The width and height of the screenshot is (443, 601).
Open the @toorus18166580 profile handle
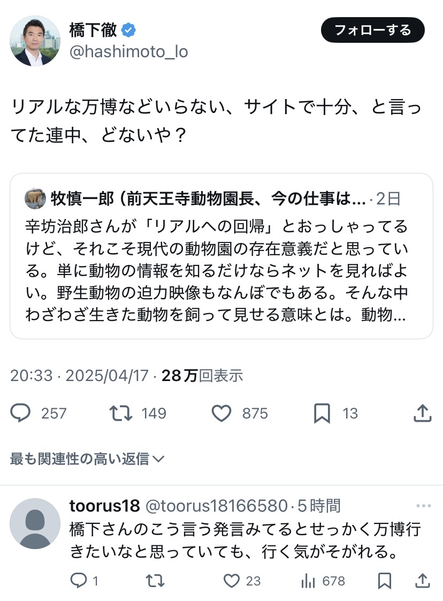click(x=217, y=506)
